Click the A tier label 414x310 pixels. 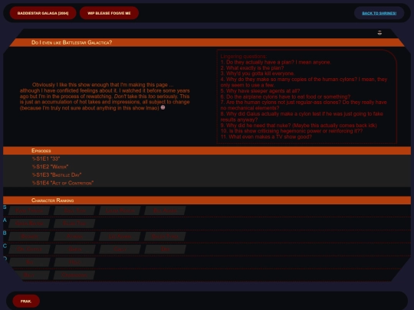point(5,220)
